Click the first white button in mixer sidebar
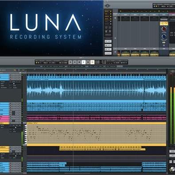Viewport: 175px width, 175px height. pyautogui.click(x=108, y=41)
